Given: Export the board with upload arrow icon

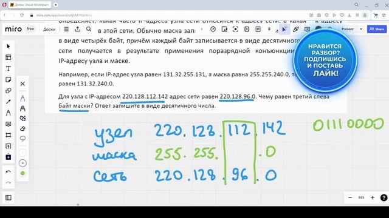Looking at the screenshot, I should pos(77,29).
